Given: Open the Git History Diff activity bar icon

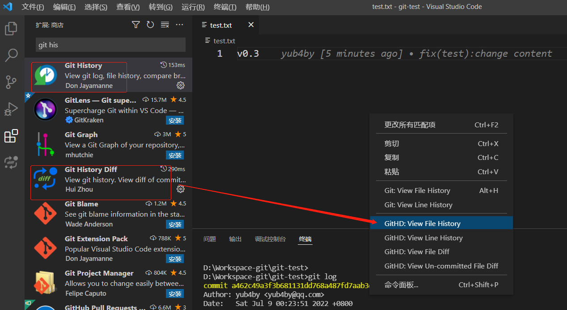Looking at the screenshot, I should [x=11, y=162].
